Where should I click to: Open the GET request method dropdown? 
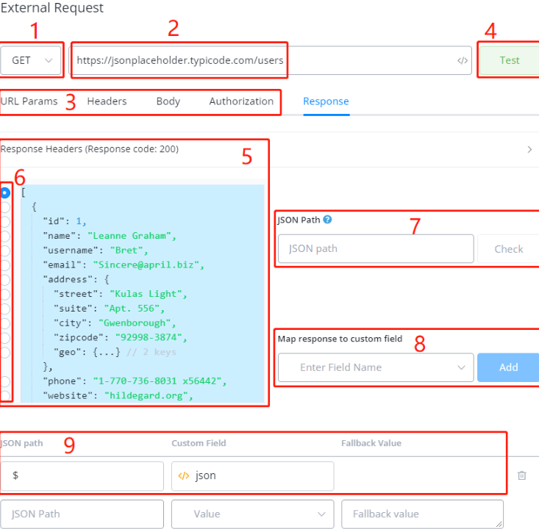tap(32, 60)
